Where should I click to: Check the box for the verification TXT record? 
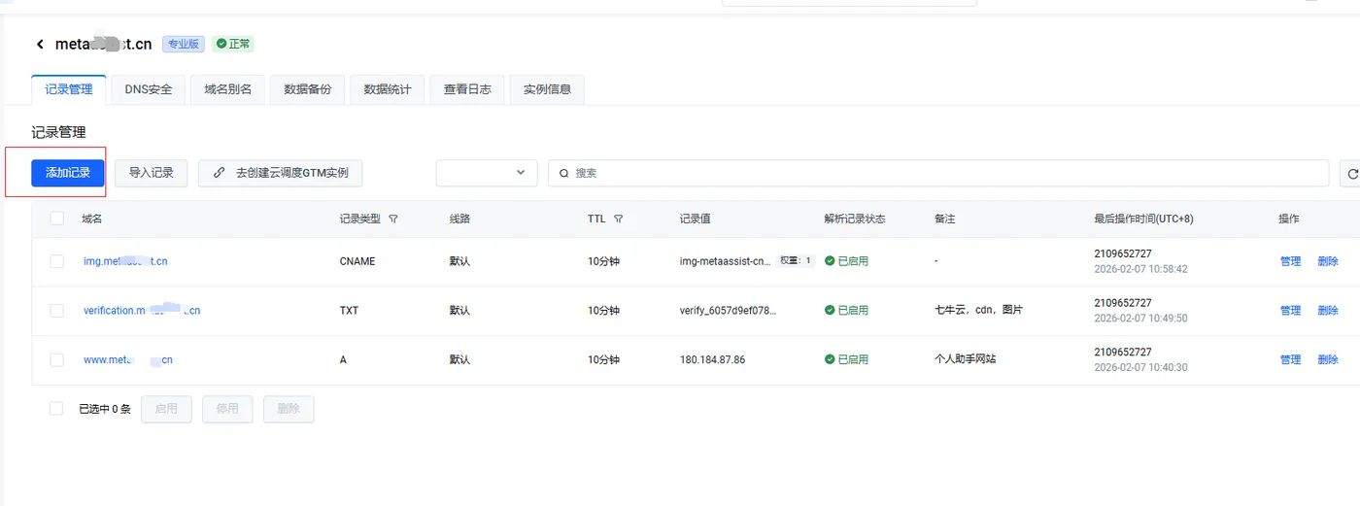(57, 311)
